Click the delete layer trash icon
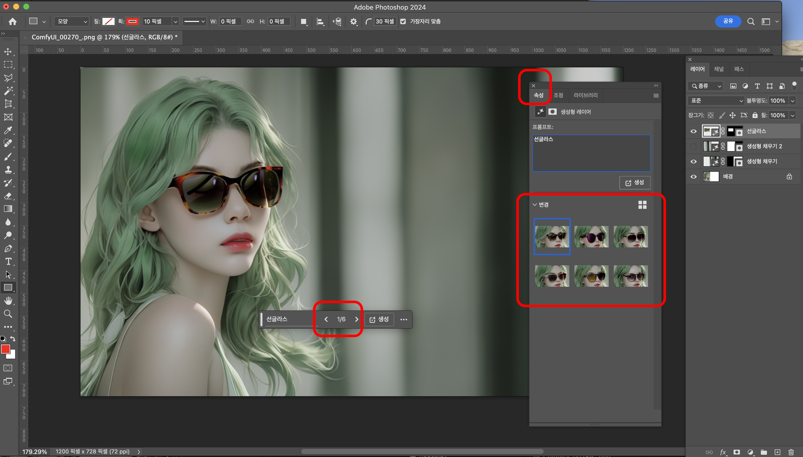The width and height of the screenshot is (803, 457). click(791, 452)
